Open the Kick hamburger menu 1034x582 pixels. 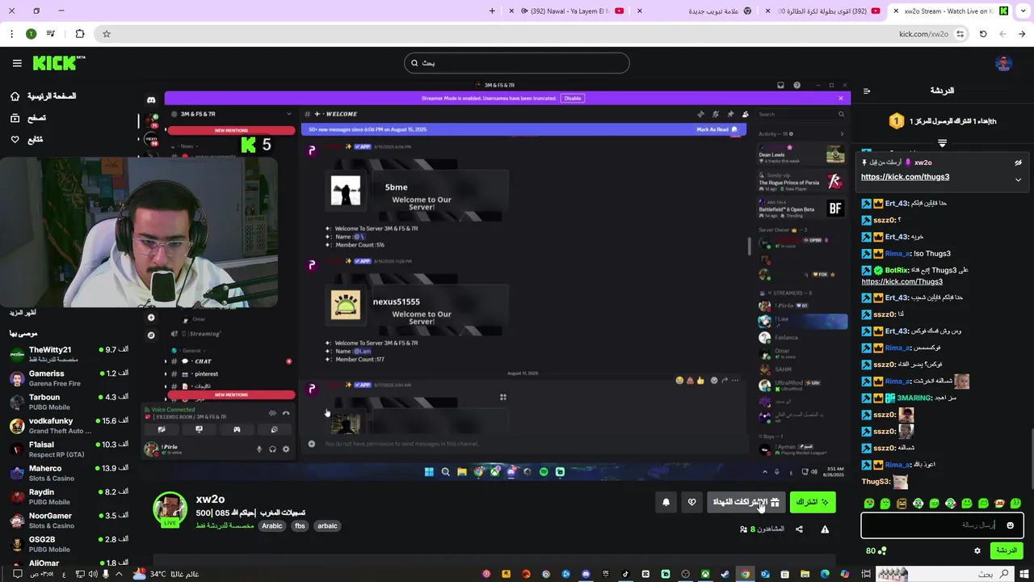point(17,63)
